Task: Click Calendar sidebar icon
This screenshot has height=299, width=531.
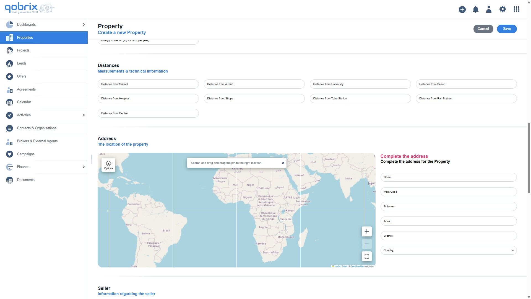Action: coord(9,102)
